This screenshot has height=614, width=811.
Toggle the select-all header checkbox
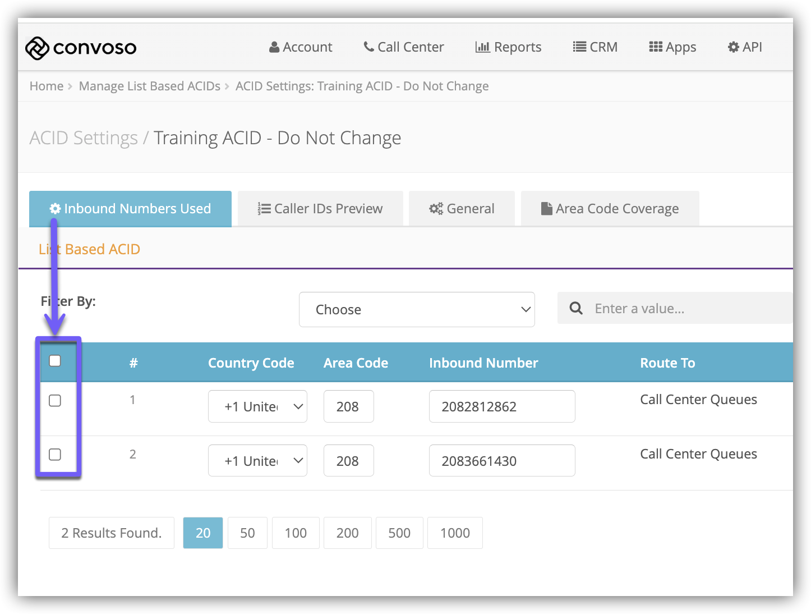[x=55, y=361]
